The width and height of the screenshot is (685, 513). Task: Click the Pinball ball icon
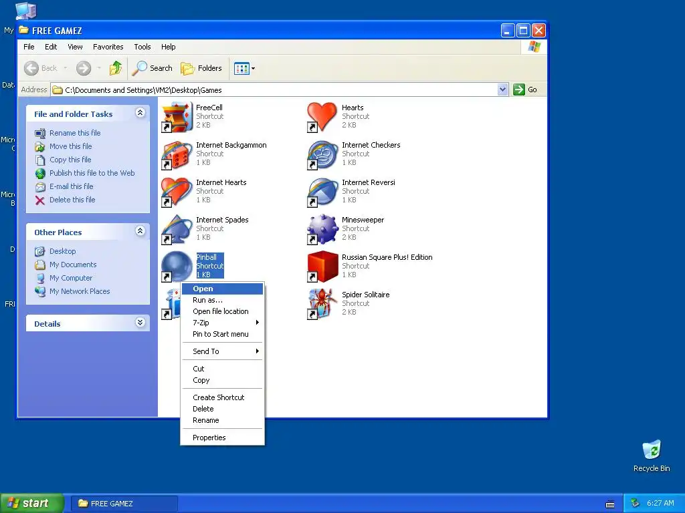click(x=177, y=266)
